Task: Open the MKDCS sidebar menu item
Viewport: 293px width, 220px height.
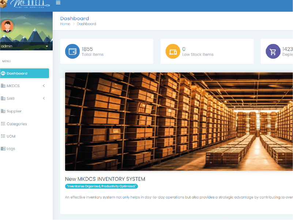Action: (x=25, y=86)
